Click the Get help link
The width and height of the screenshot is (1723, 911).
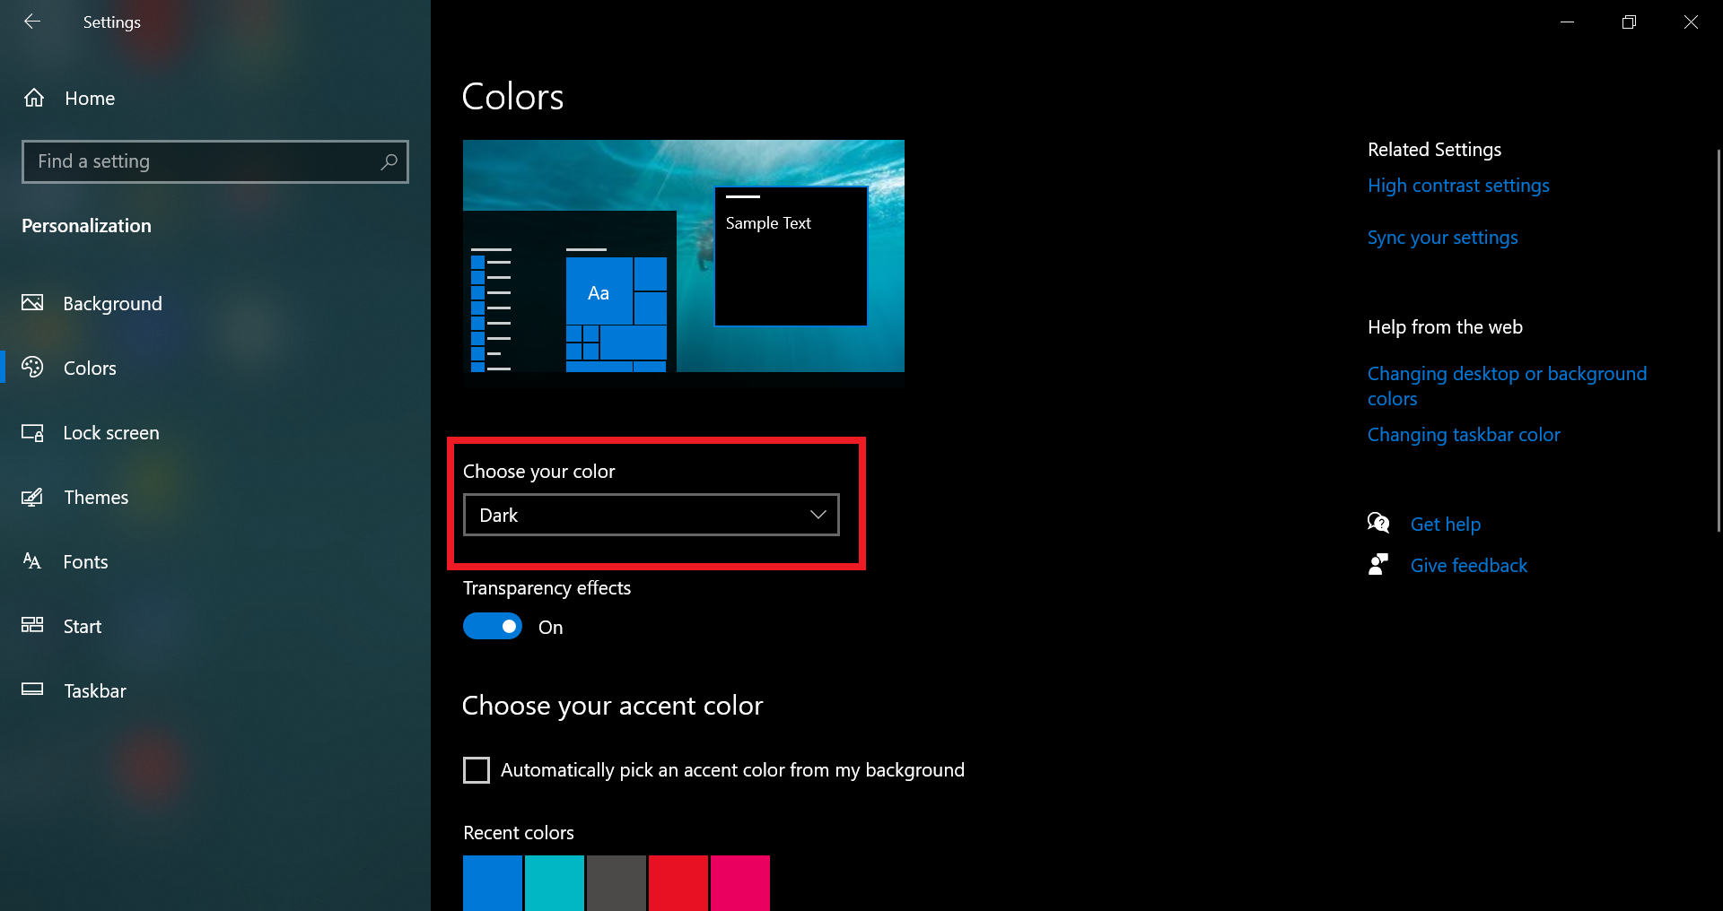[1446, 524]
